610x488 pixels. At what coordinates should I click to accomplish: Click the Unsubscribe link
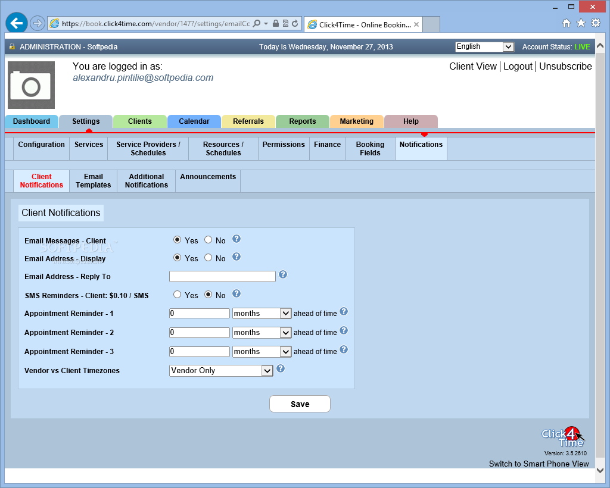[565, 67]
